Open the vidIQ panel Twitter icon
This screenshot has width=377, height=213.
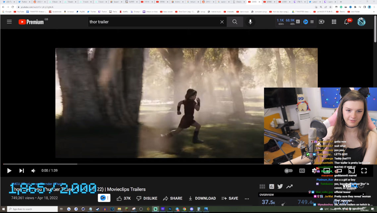280,186
